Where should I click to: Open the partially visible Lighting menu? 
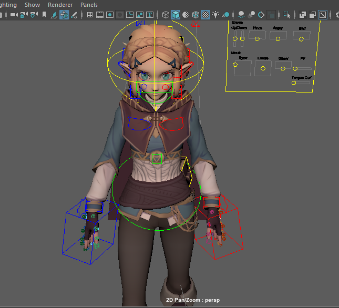(8, 5)
